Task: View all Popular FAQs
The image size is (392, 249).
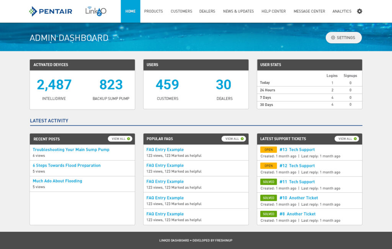Action: (x=234, y=139)
